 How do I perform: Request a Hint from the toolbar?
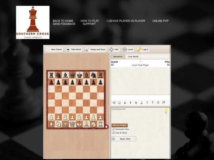[x=114, y=49]
